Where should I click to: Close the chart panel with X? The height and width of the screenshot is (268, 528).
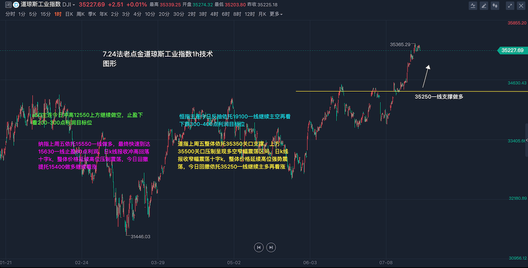point(521,5)
